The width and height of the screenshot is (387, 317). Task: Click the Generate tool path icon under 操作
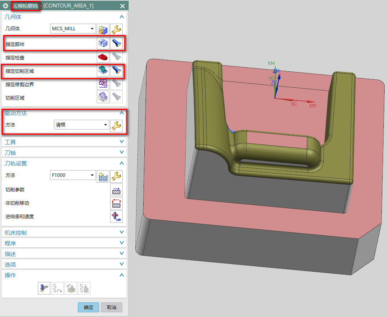tap(44, 288)
